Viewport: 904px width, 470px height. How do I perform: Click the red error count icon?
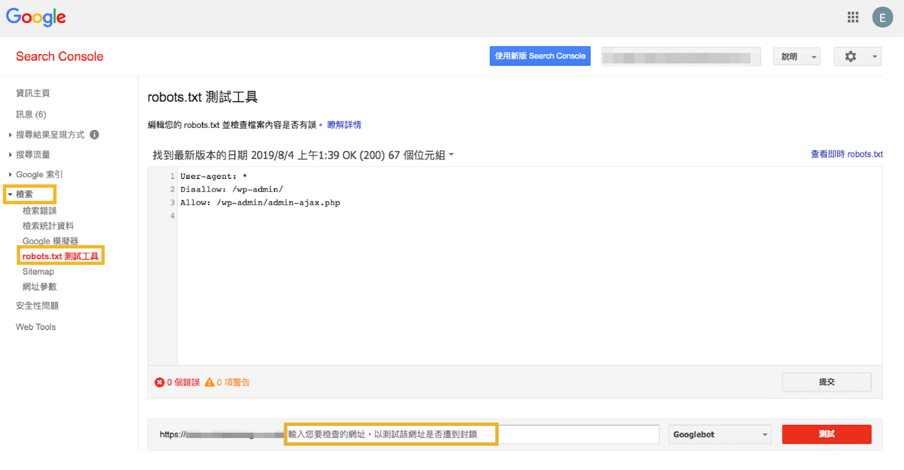(x=160, y=382)
